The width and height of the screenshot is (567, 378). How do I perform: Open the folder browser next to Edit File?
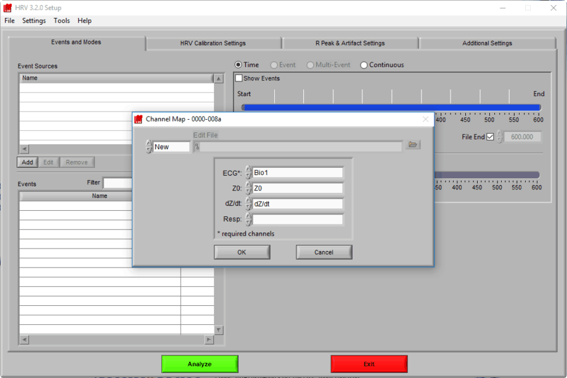tap(413, 144)
